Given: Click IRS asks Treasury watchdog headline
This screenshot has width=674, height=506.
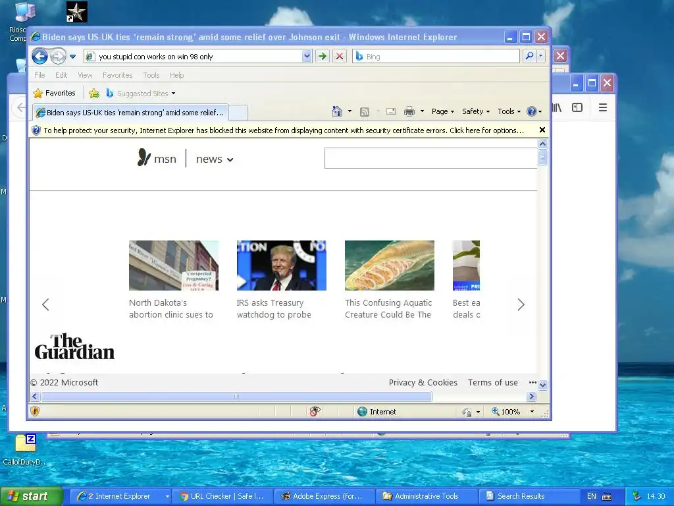Looking at the screenshot, I should click(x=274, y=308).
